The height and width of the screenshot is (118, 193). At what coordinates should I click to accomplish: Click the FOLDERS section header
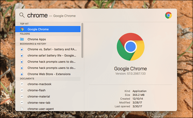click(x=25, y=34)
